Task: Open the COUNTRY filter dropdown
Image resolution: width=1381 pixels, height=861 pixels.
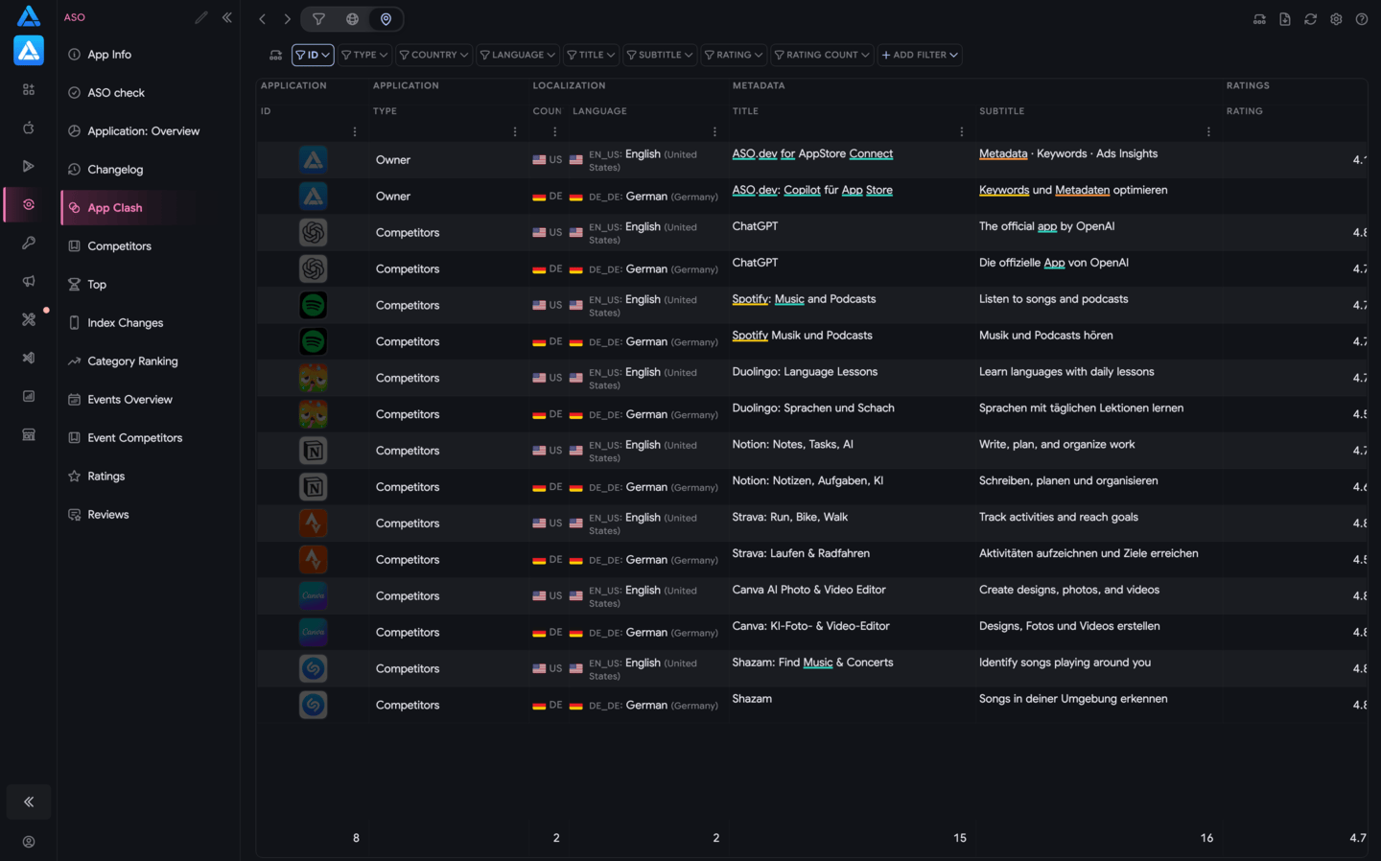Action: coord(433,55)
